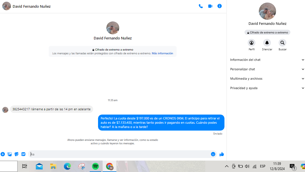The image size is (305, 172).
Task: Choose a sticker
Action: 17,154
